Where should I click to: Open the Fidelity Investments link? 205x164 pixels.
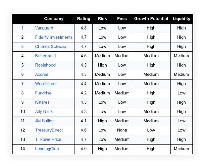point(54,37)
